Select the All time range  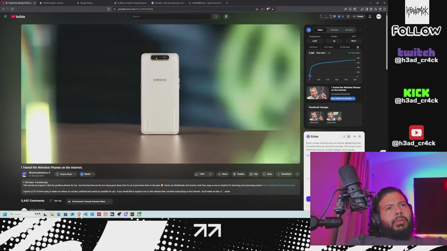[x=358, y=47]
